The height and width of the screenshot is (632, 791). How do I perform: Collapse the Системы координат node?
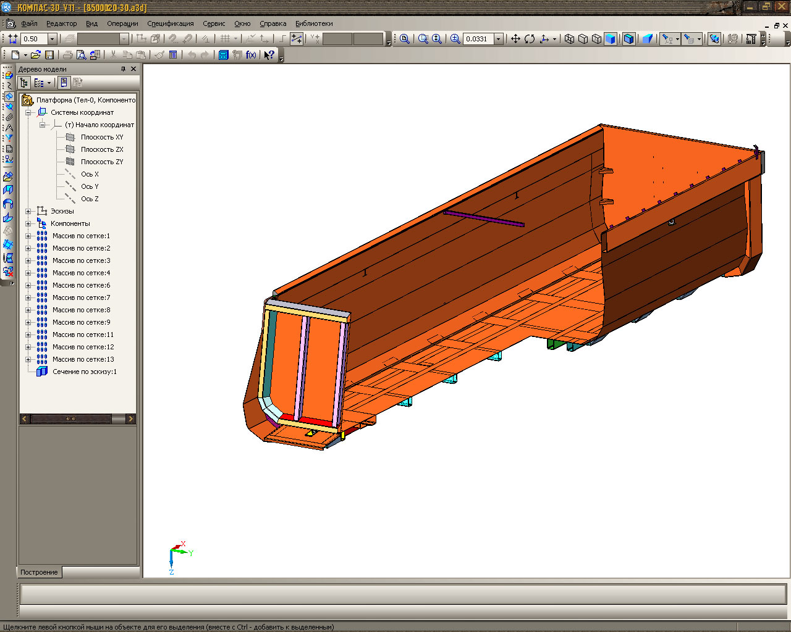pos(28,112)
